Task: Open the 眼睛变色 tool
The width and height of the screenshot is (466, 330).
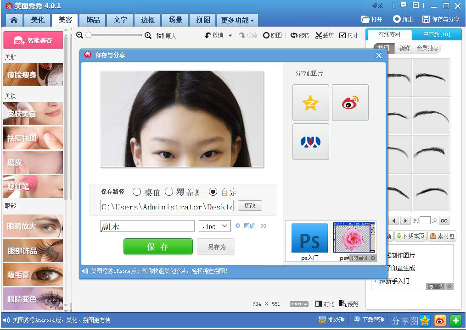Action: click(33, 299)
